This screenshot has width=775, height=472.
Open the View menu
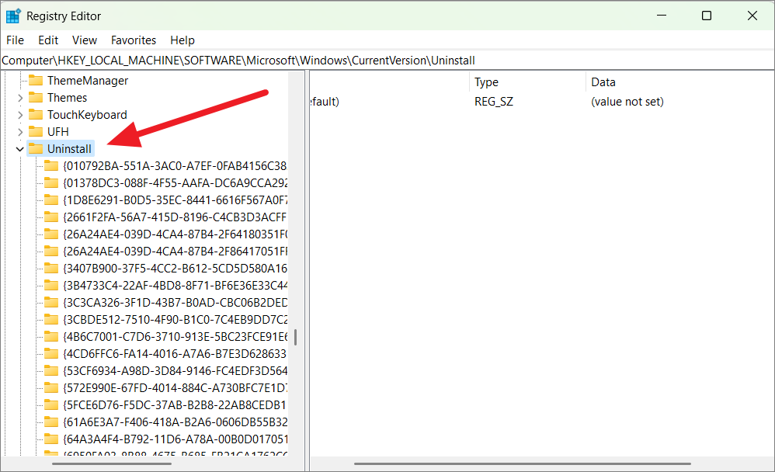(85, 40)
